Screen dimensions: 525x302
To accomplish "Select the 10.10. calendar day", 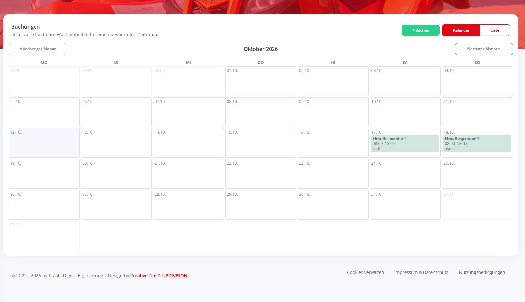I will (x=405, y=112).
